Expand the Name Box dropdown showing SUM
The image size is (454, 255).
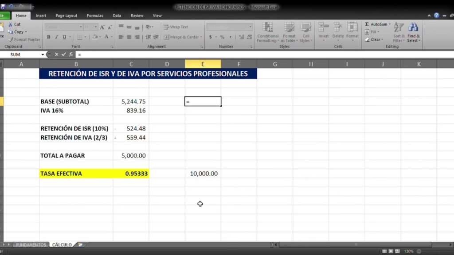point(43,54)
